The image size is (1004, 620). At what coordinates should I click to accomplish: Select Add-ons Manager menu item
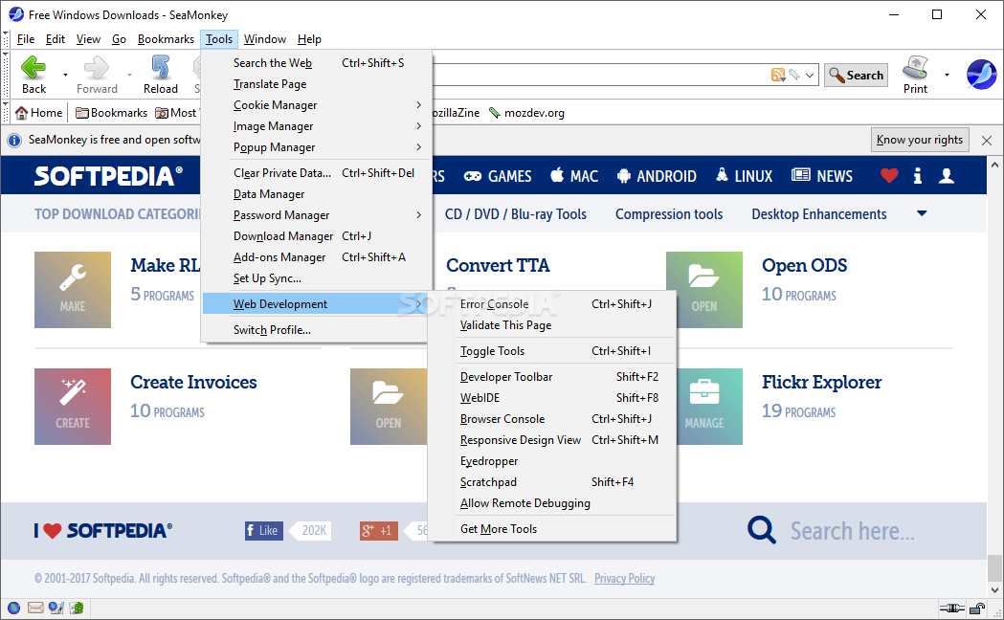(x=316, y=257)
